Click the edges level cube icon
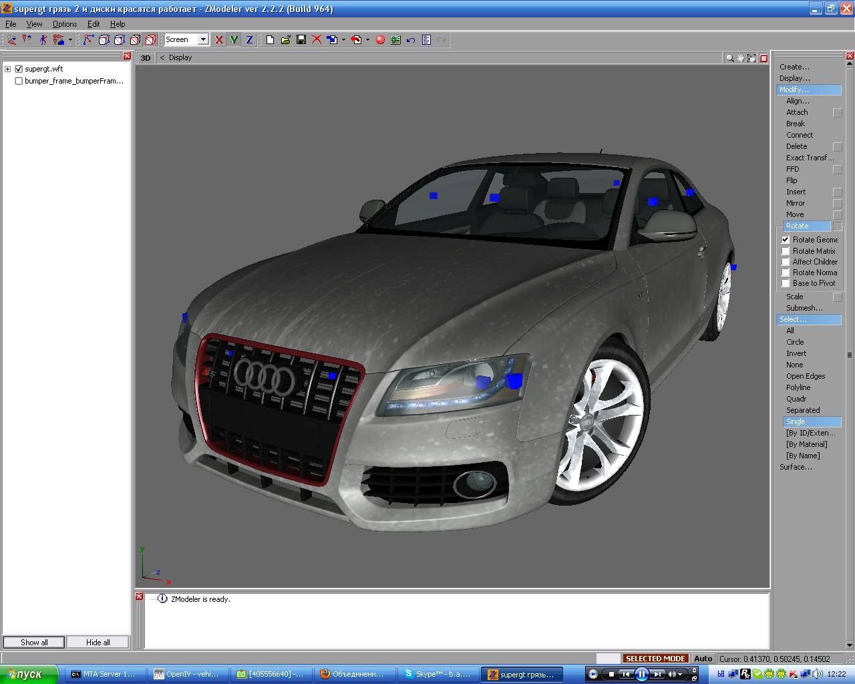The image size is (855, 684). 104,40
